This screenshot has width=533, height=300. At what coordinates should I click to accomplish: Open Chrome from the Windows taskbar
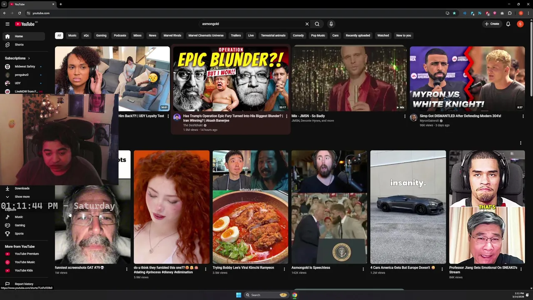(294, 295)
